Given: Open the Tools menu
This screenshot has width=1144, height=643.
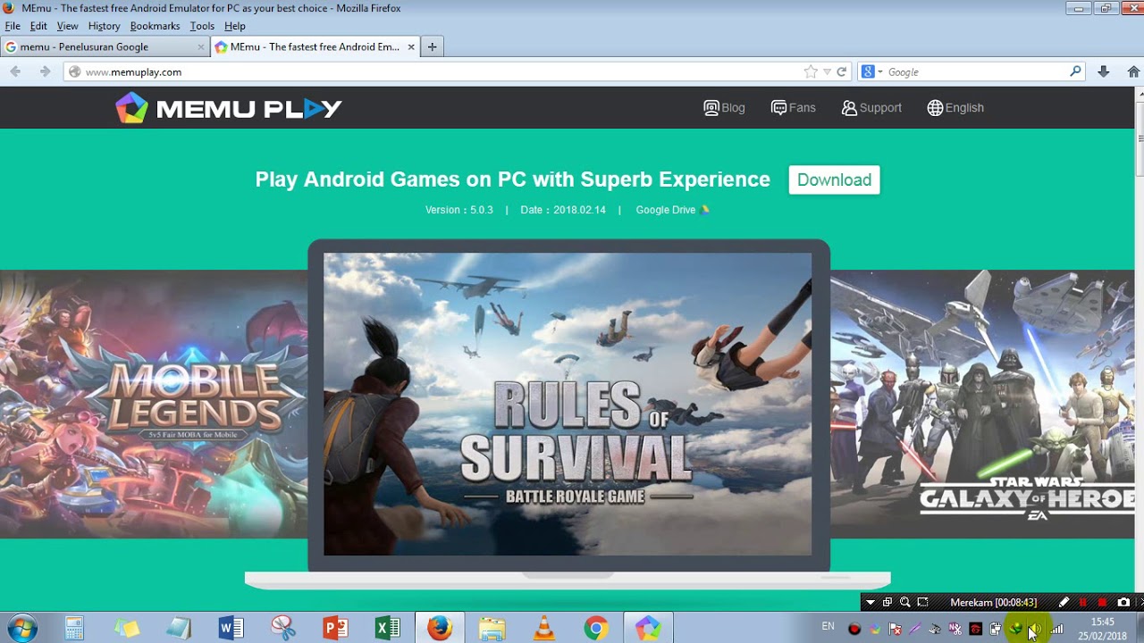Looking at the screenshot, I should (x=202, y=26).
